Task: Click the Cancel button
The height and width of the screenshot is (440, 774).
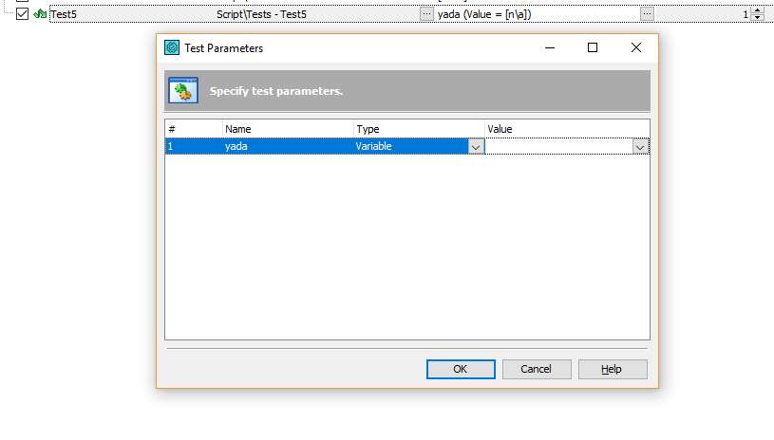Action: pos(537,369)
